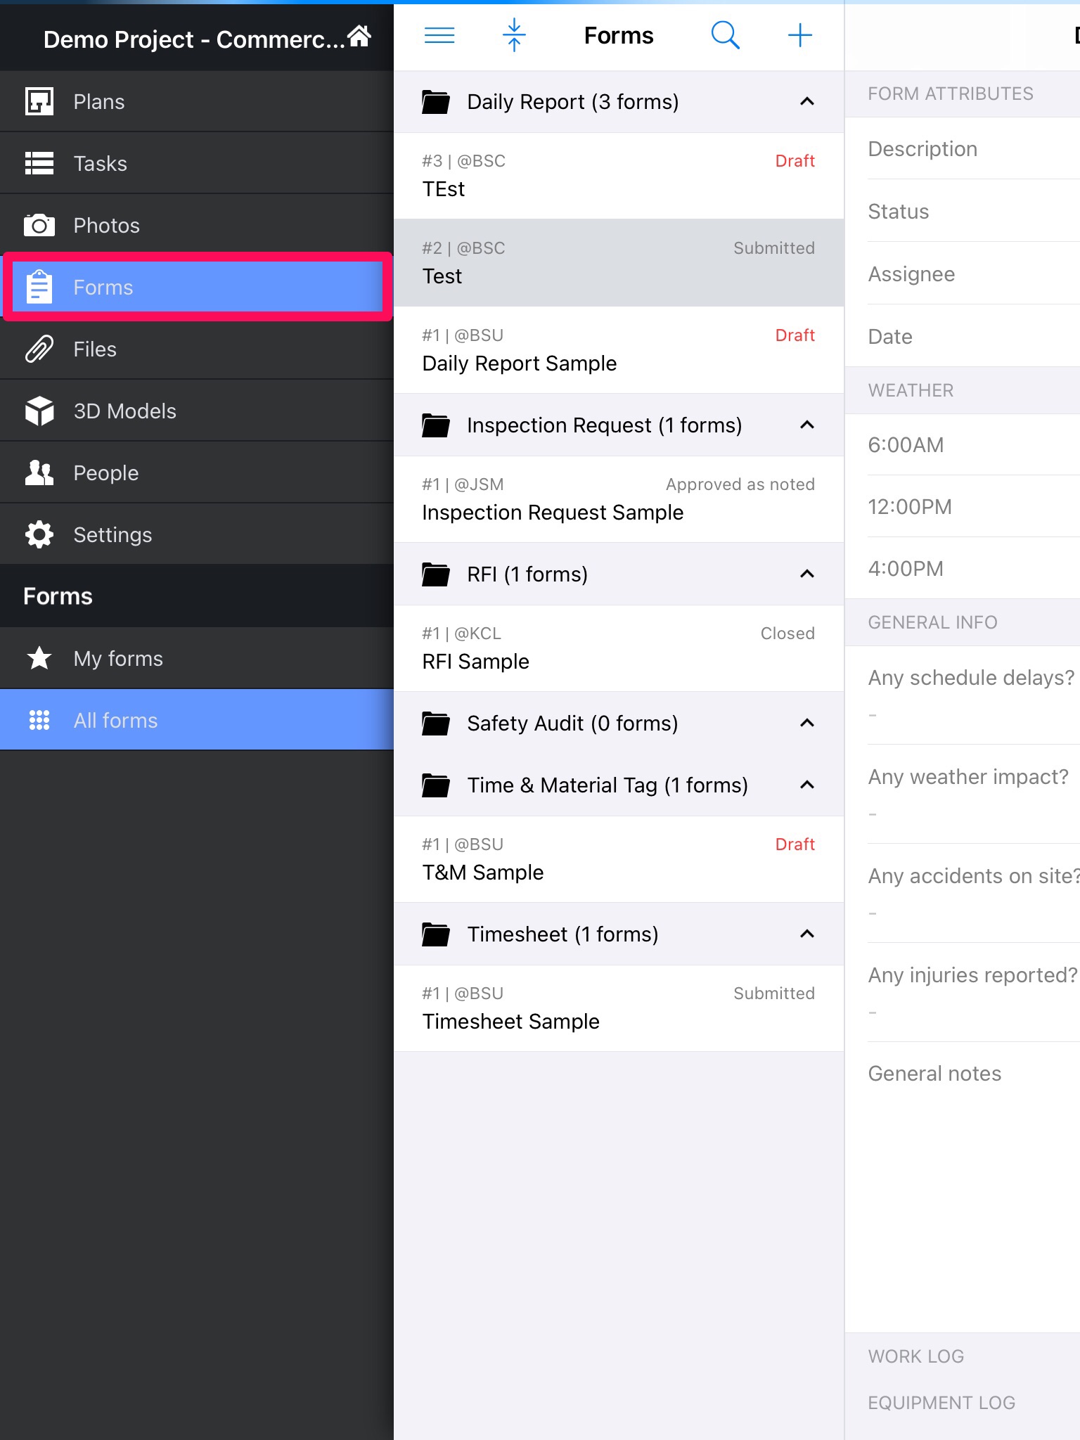Image resolution: width=1080 pixels, height=1440 pixels.
Task: Tap Any accidents on site? field
Action: [x=963, y=894]
